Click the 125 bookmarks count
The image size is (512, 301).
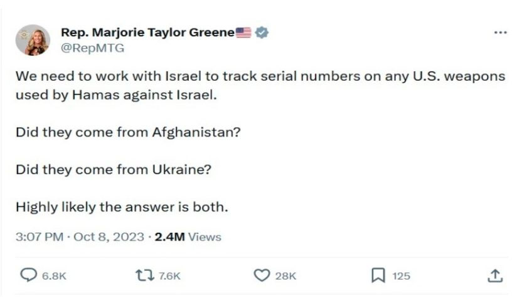[401, 276]
